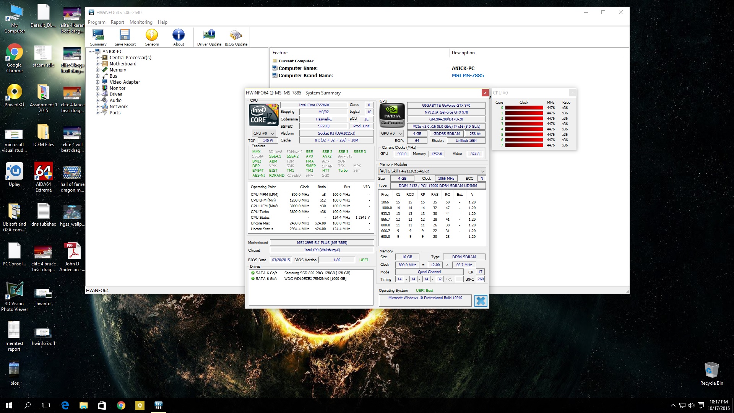Select Monitor in the device tree
This screenshot has width=734, height=413.
click(x=117, y=88)
